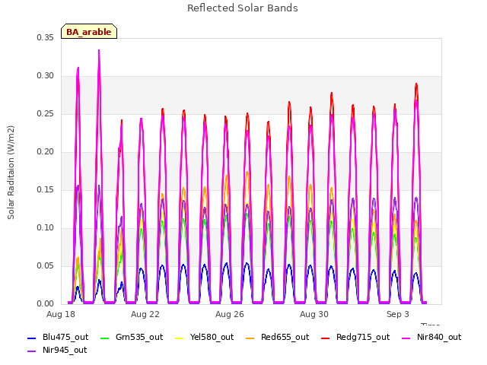Click the orange Red655_out color swatch
The image size is (487, 365).
(x=250, y=338)
